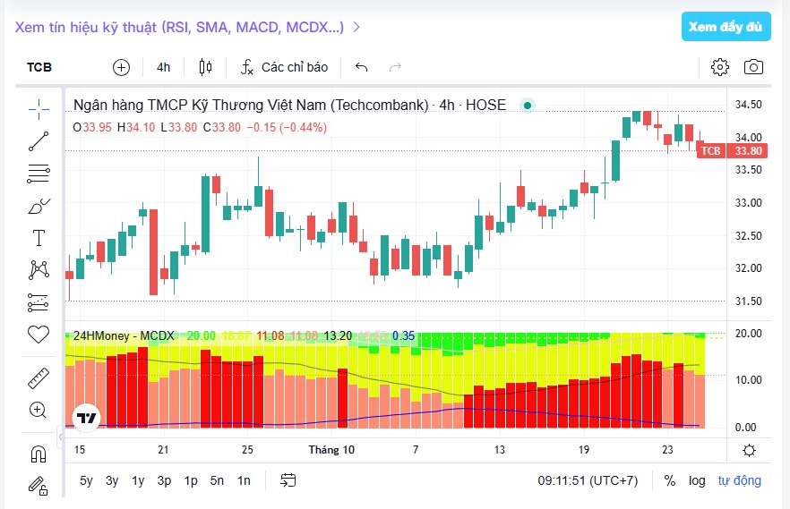Viewport: 790px width, 509px height.
Task: Open Các chỉ báo indicators menu
Action: point(285,67)
